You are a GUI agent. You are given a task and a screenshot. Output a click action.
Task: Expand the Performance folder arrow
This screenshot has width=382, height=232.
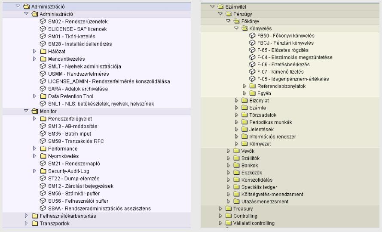[34, 148]
